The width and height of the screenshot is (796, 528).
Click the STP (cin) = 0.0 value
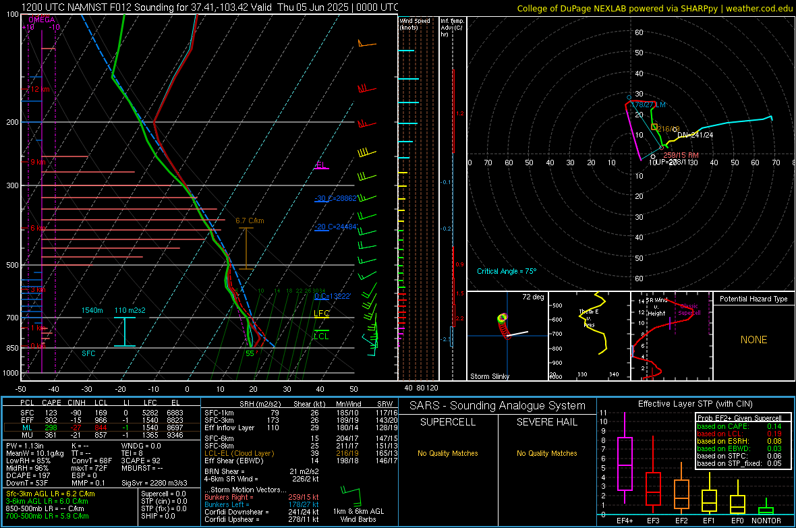click(x=164, y=501)
